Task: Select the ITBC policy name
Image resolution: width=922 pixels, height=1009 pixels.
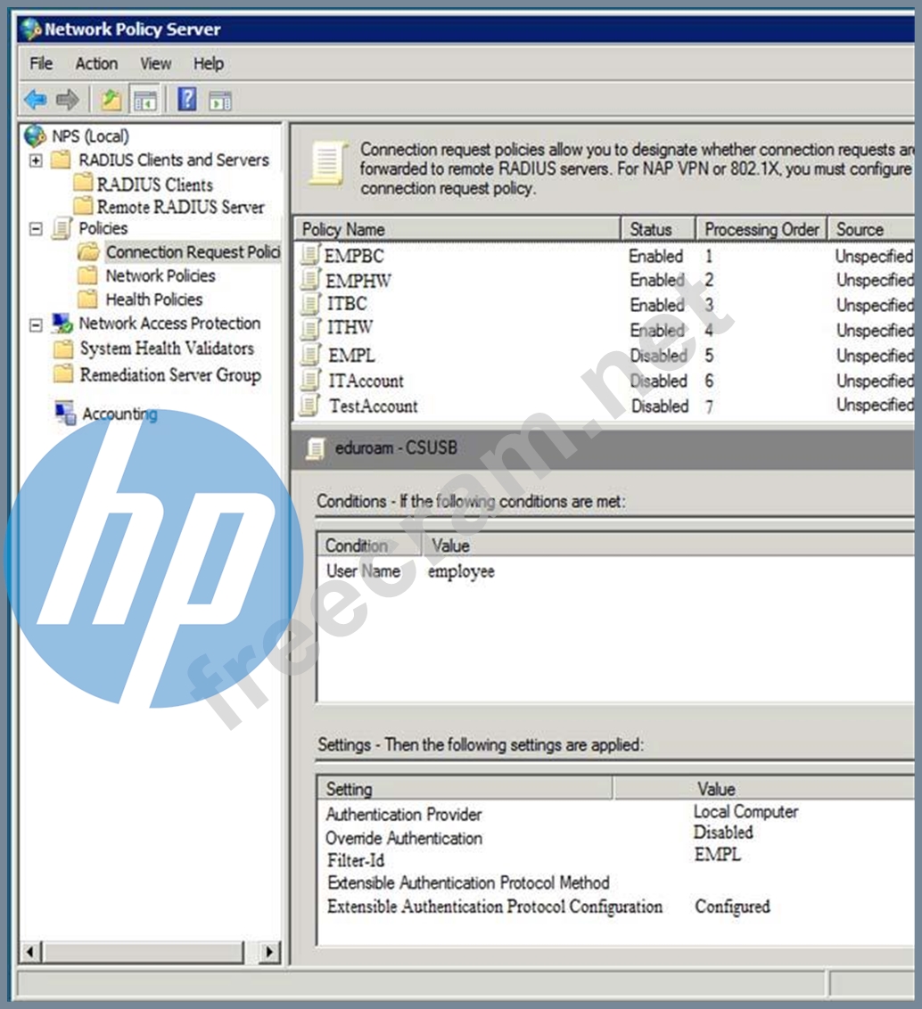Action: 346,304
